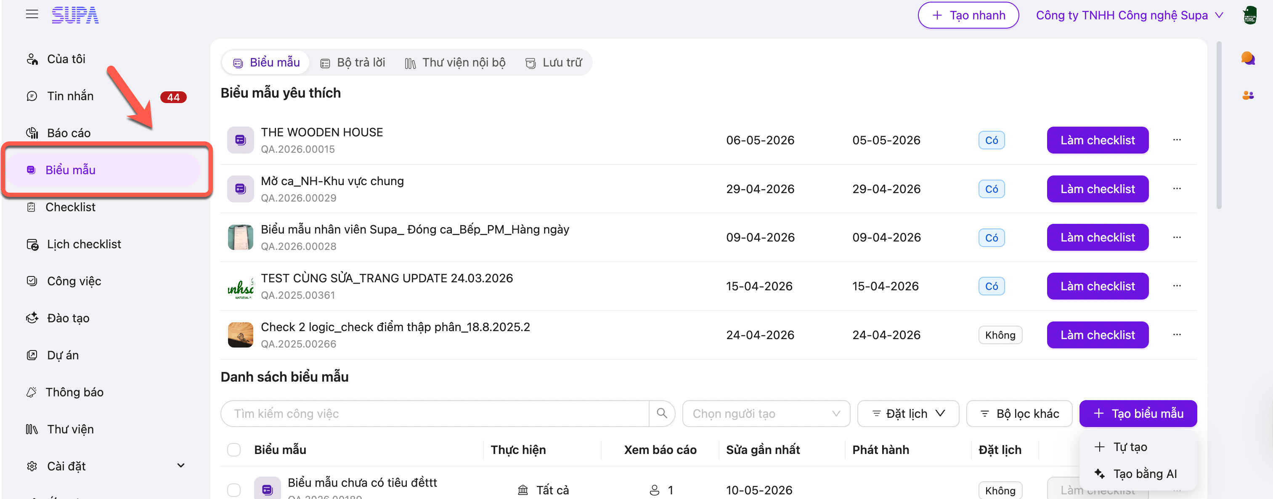This screenshot has height=499, width=1273.
Task: Choose Tạo bằng AI from the menu
Action: [1138, 473]
